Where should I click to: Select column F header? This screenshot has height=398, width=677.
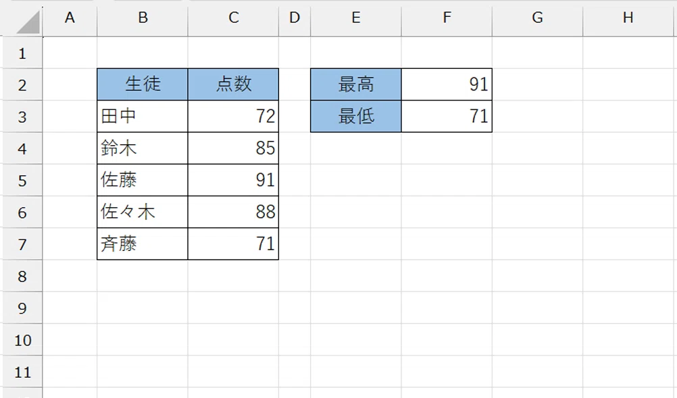pyautogui.click(x=447, y=18)
